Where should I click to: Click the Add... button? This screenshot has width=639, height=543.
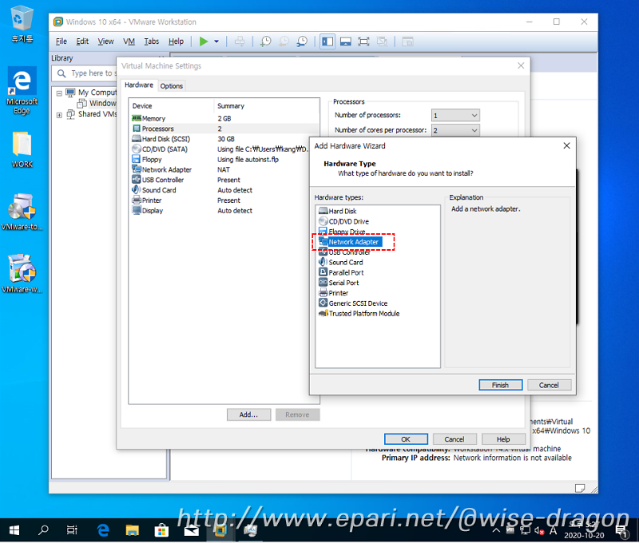pos(248,414)
